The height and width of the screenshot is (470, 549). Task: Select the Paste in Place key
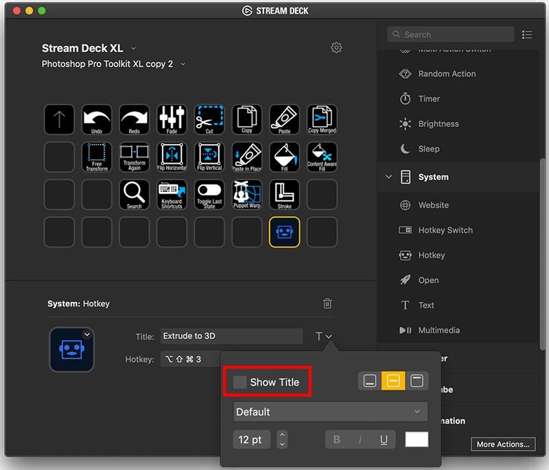pos(247,157)
